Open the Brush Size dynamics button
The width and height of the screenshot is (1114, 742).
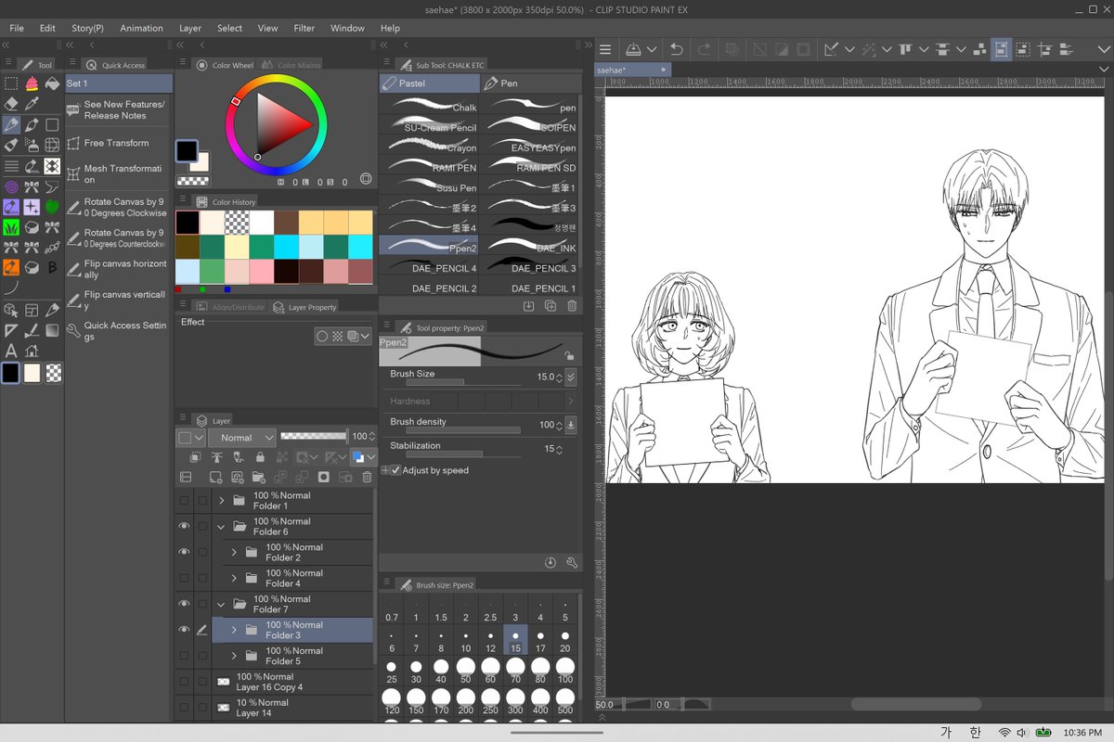pos(571,377)
